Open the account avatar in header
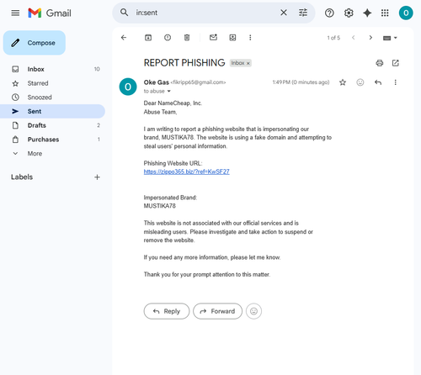Viewport: 421px width, 375px height. pyautogui.click(x=406, y=13)
